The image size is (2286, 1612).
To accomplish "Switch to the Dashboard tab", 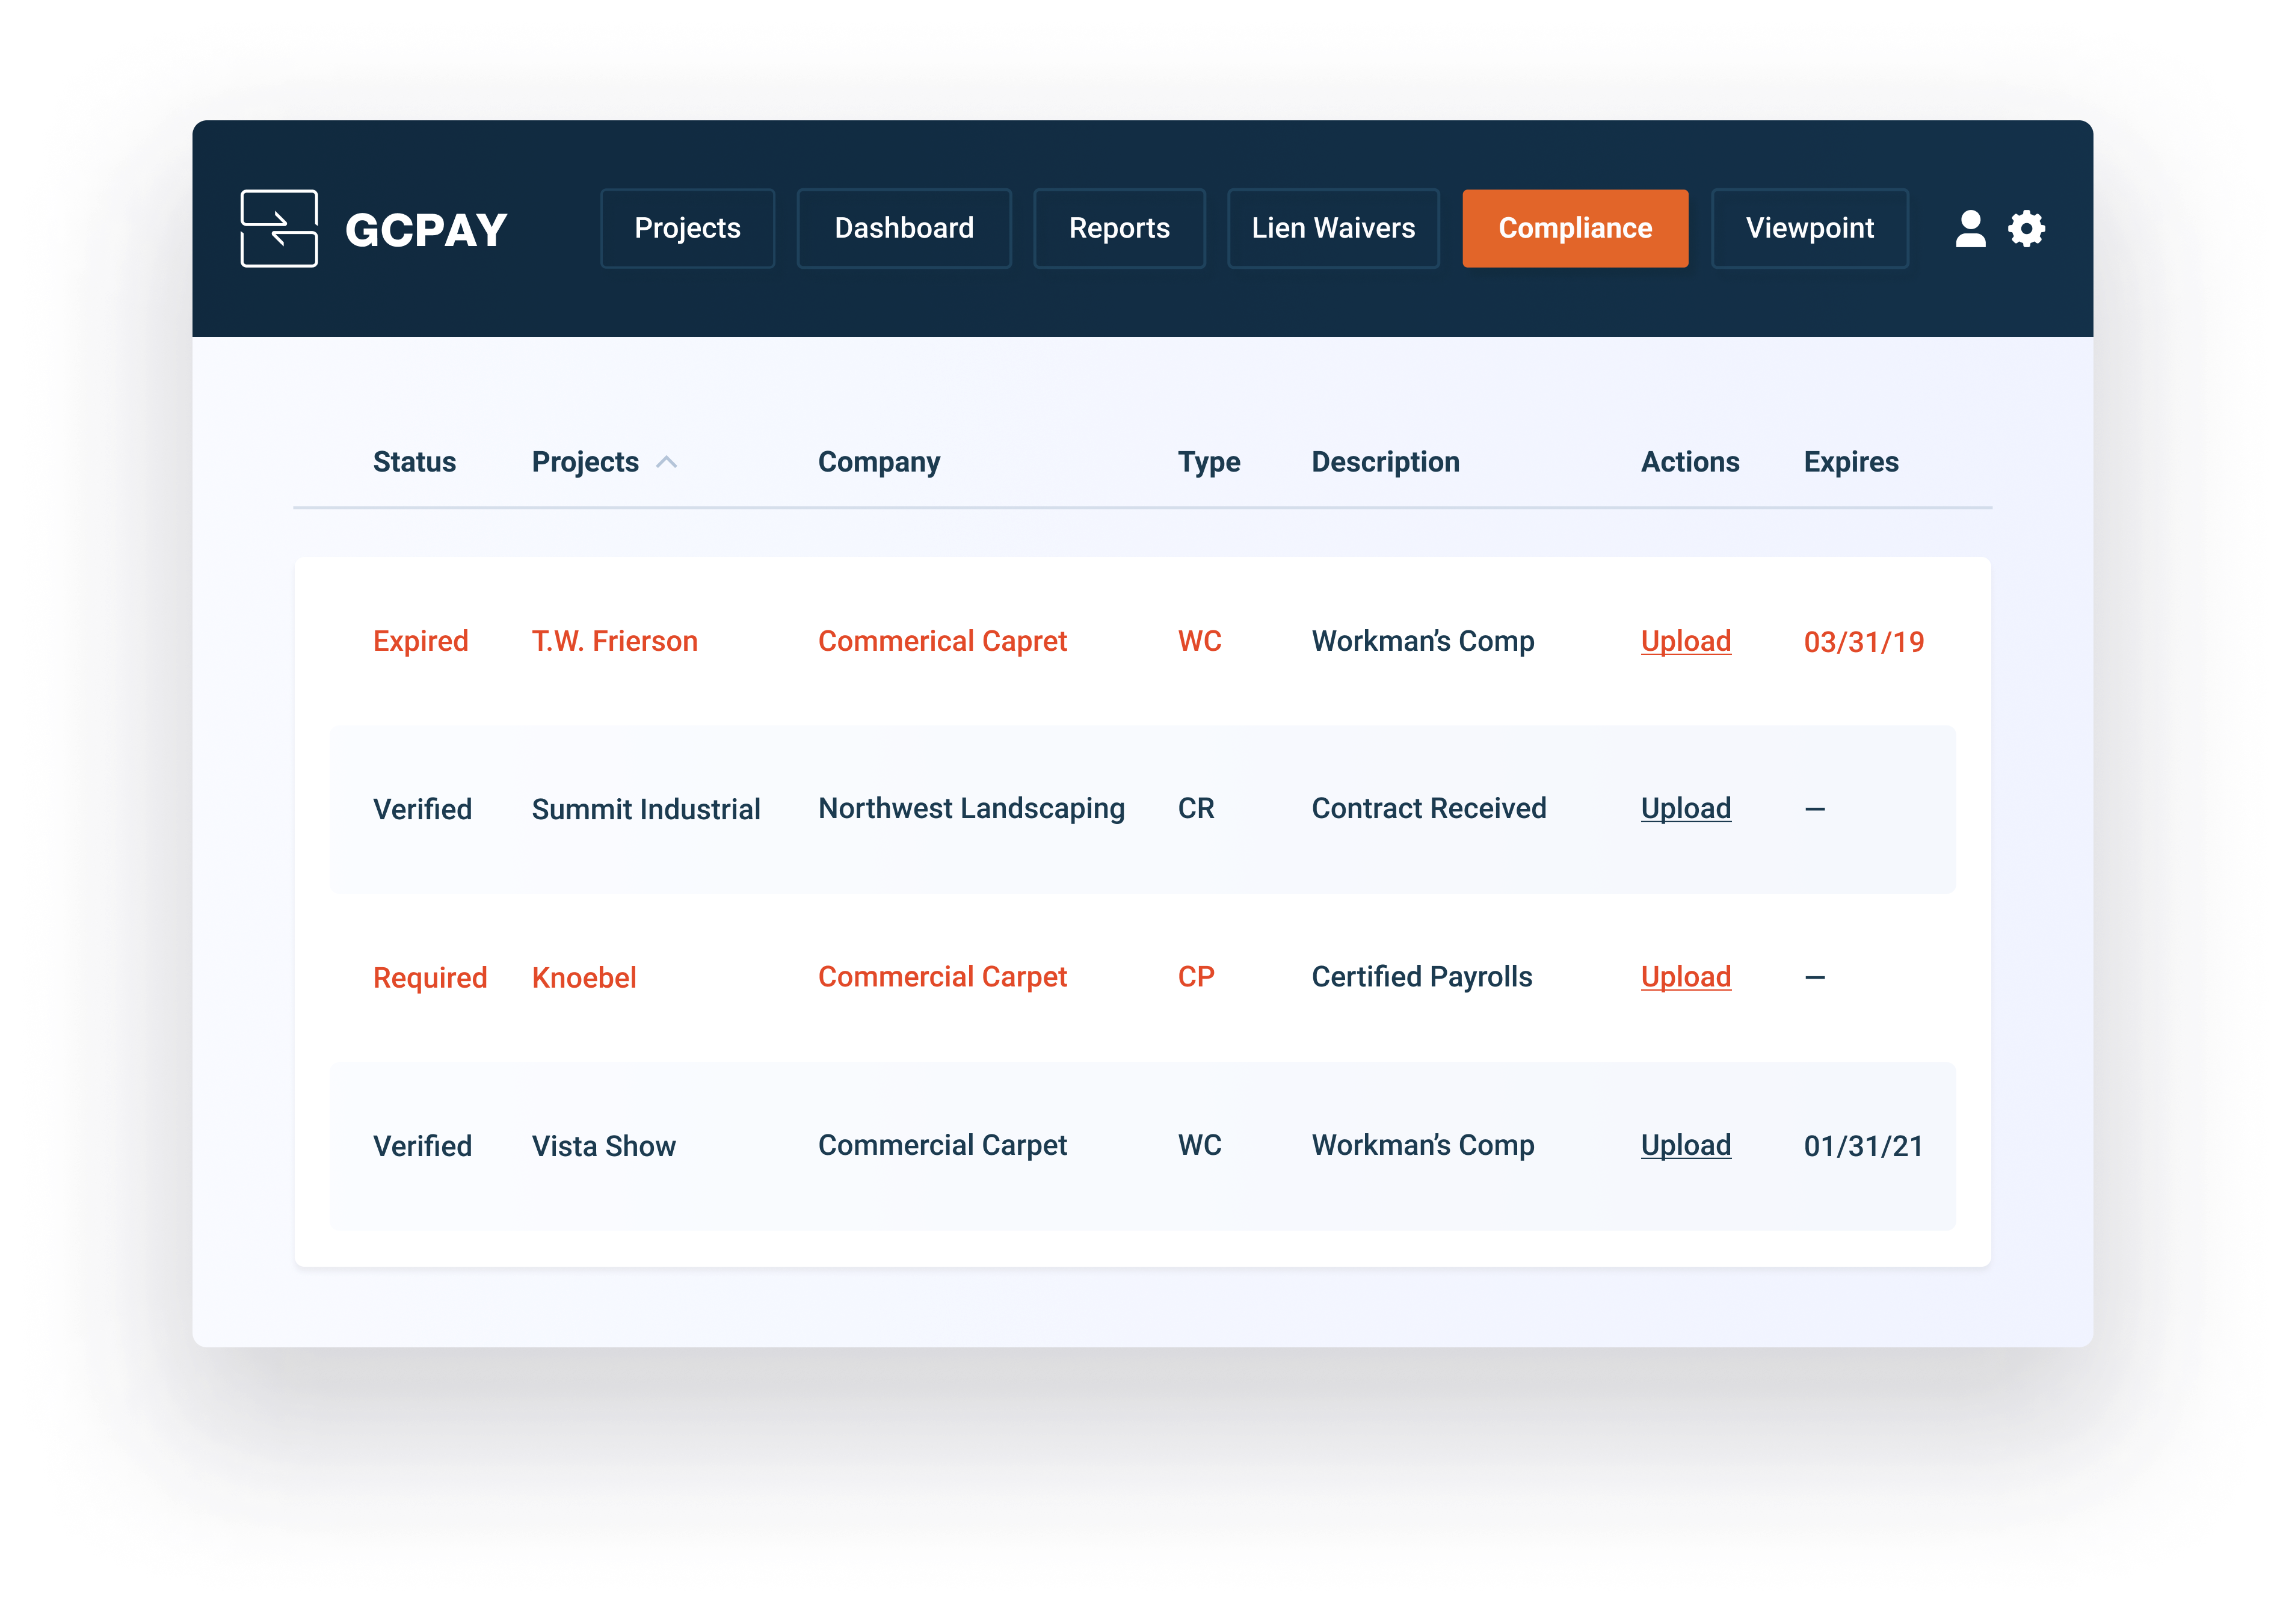I will pos(904,229).
